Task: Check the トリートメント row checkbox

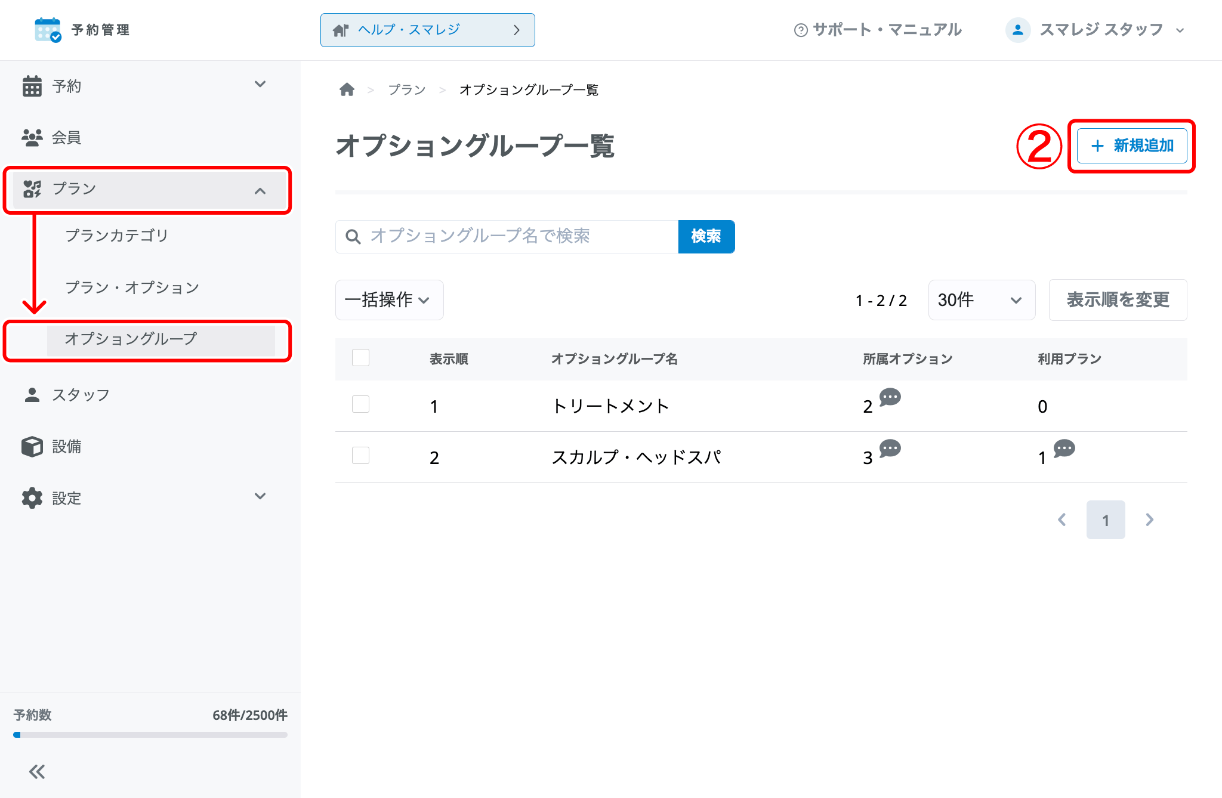Action: click(x=361, y=404)
